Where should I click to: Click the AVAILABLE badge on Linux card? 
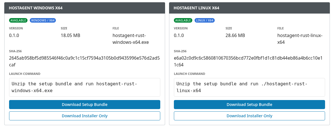point(183,20)
